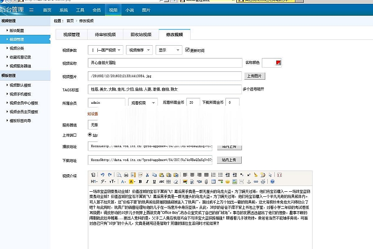Click the clear HTML broom icon
Viewport: 373px width, 249px height.
click(256, 175)
